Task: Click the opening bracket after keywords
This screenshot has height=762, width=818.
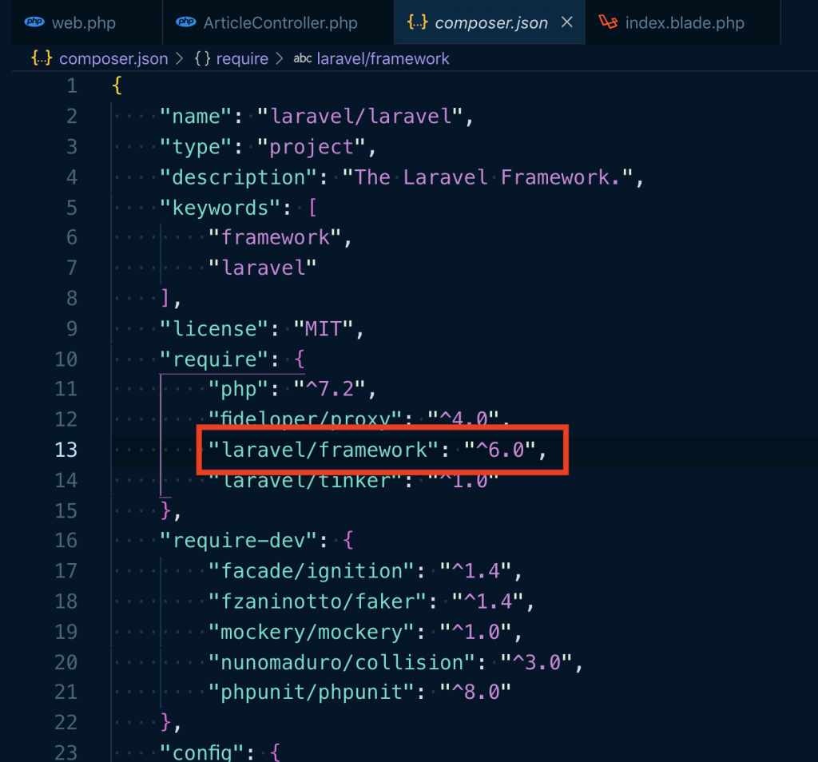Action: (312, 208)
